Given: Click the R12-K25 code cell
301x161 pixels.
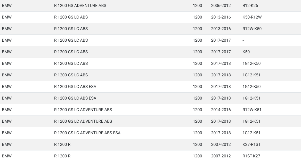Looking at the screenshot, I should (x=250, y=6).
